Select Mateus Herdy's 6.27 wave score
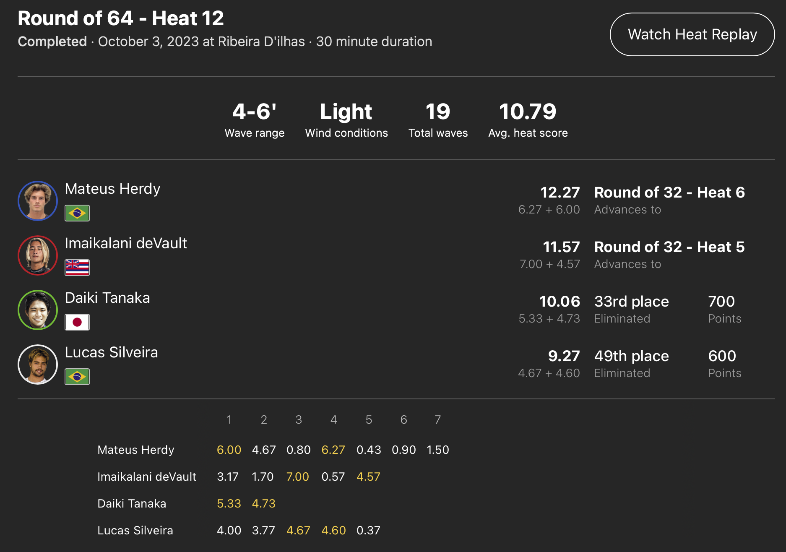Viewport: 786px width, 552px height. point(333,450)
